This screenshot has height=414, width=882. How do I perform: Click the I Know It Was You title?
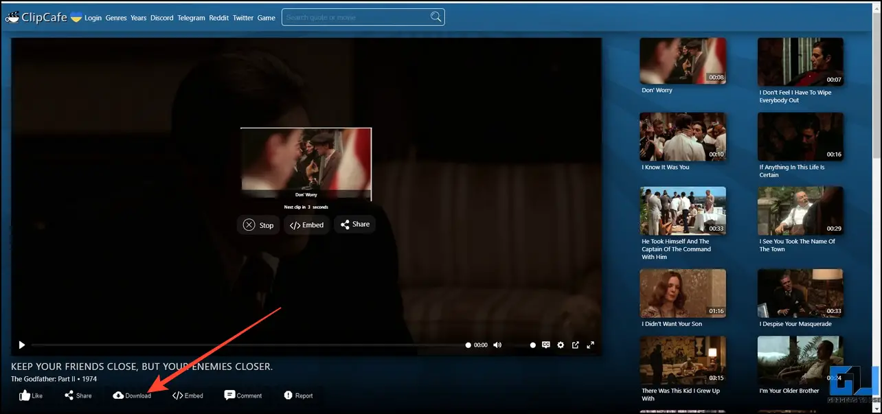(665, 167)
